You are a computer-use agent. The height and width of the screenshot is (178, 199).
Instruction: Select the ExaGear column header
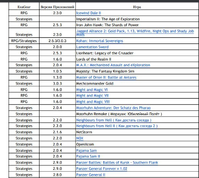[x=24, y=7]
